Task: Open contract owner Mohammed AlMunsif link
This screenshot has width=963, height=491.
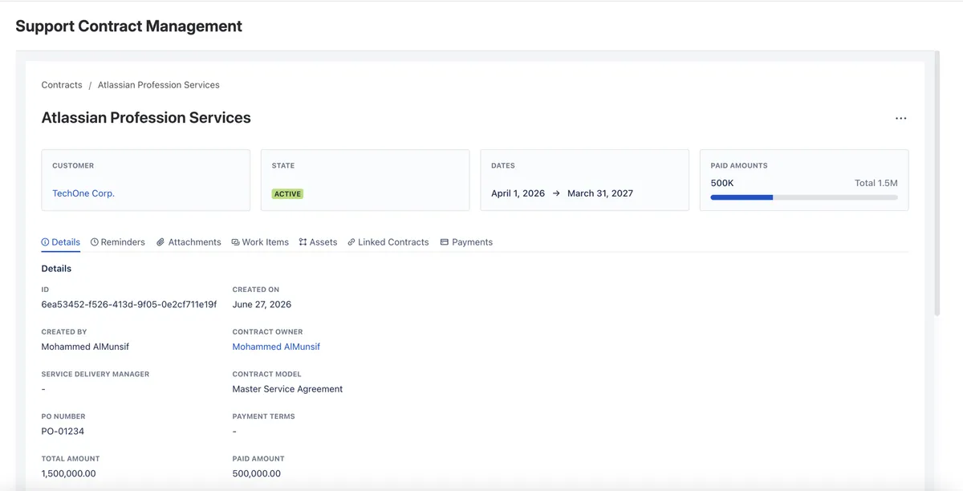Action: click(x=276, y=347)
